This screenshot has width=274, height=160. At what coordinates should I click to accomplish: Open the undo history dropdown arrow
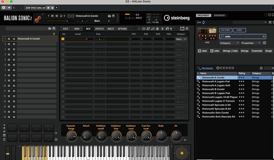click(171, 29)
